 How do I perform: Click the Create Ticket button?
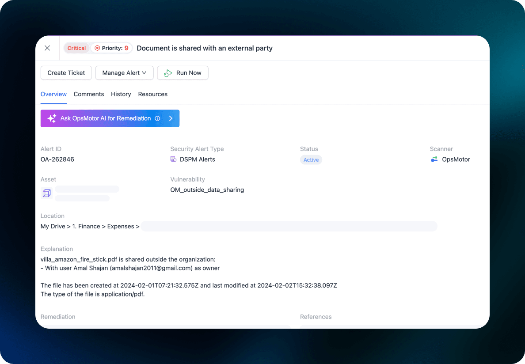pyautogui.click(x=66, y=73)
